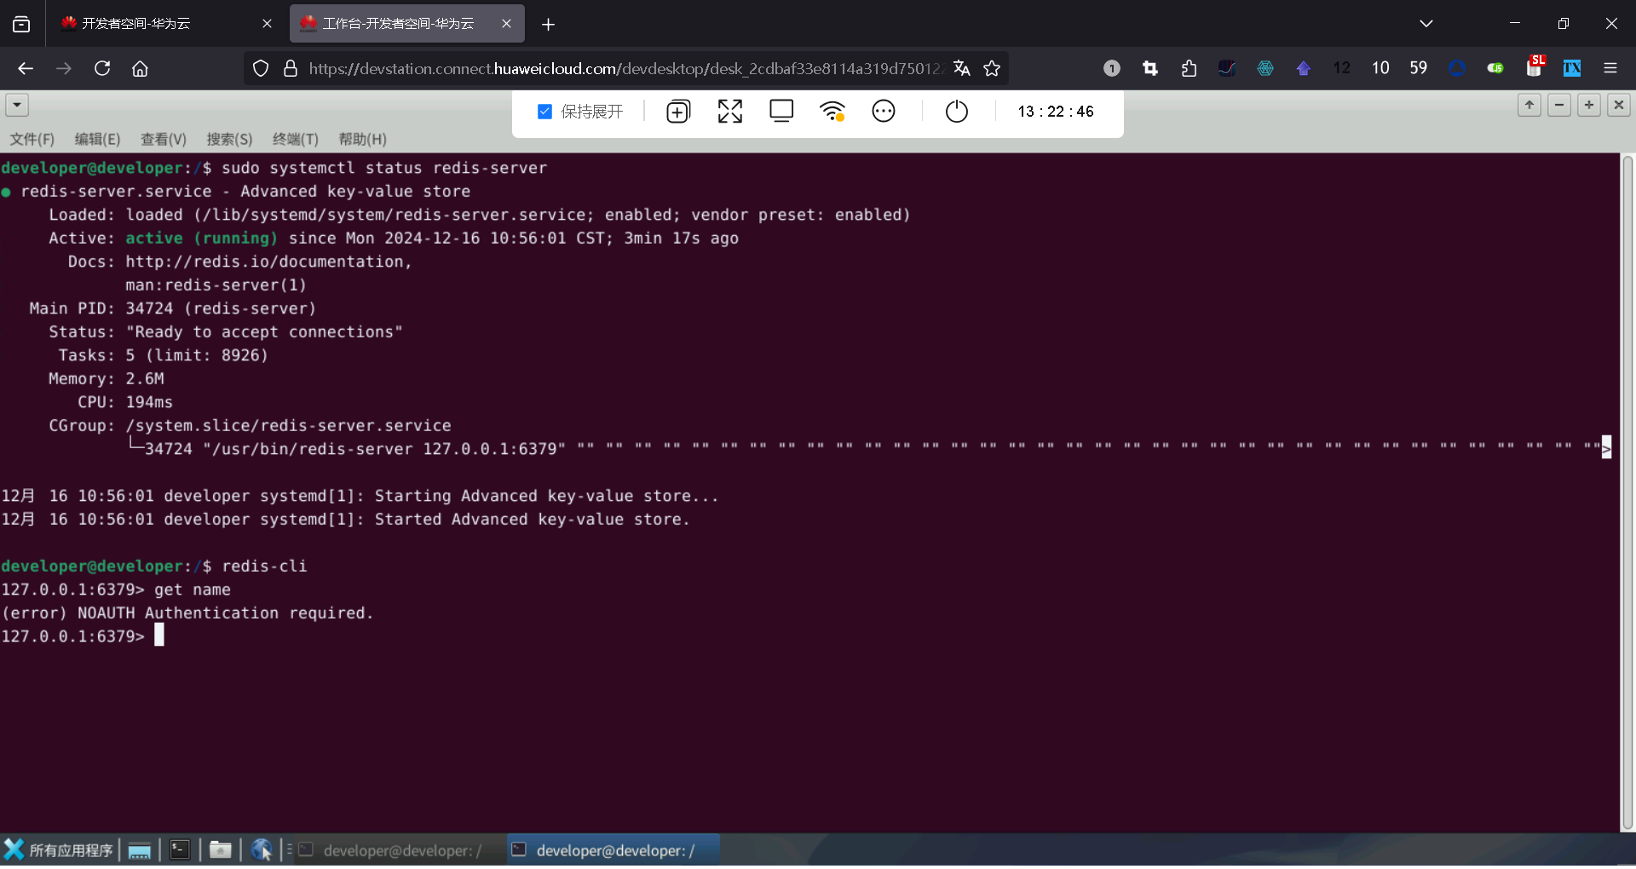Screen dimensions: 1636x869
Task: Reload the current page
Action: [102, 68]
